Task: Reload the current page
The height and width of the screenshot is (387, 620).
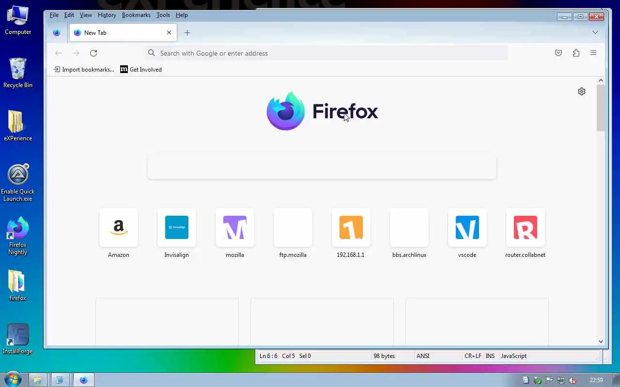Action: pos(93,53)
